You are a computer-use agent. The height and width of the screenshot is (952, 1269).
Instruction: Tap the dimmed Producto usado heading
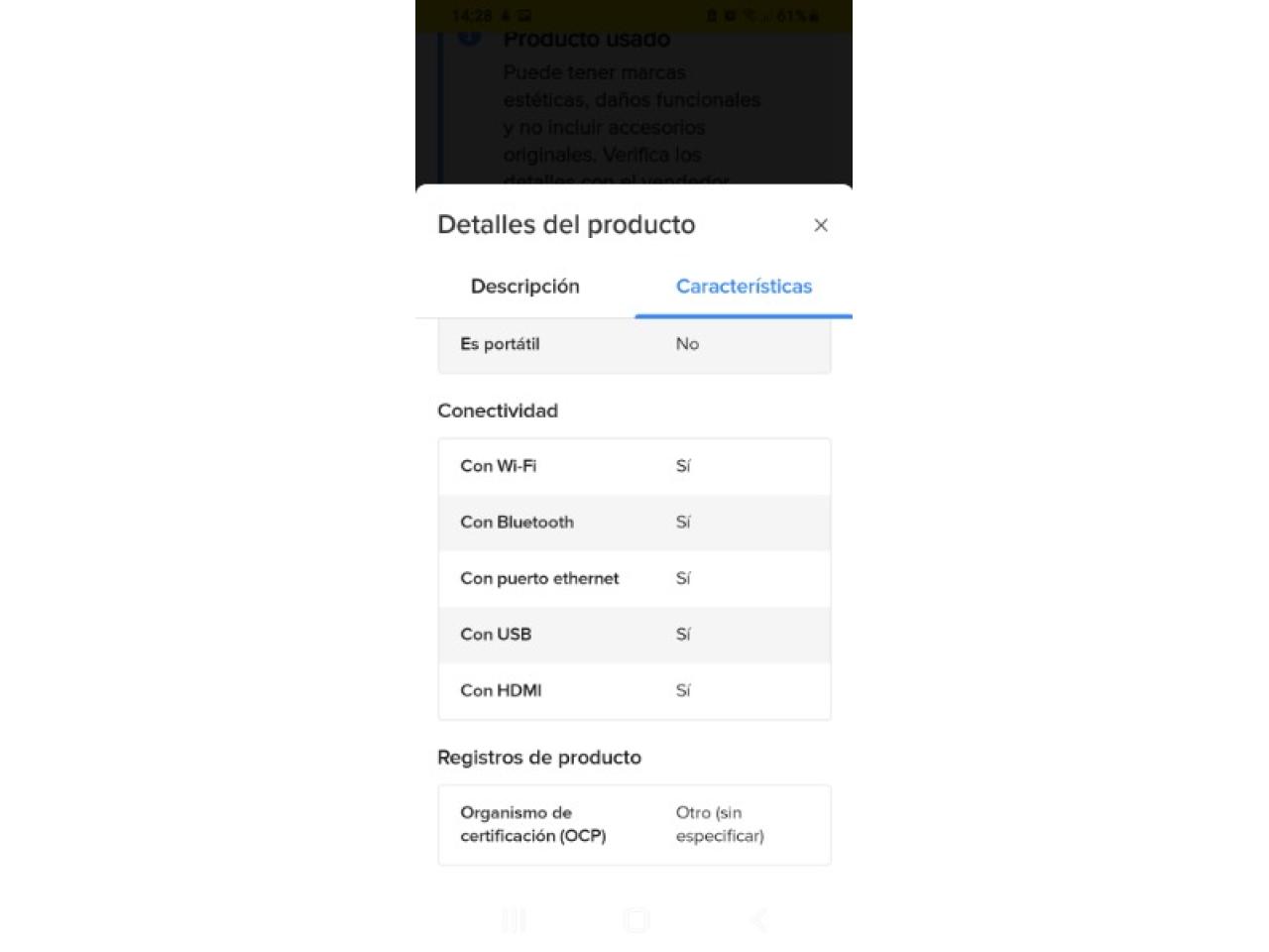pyautogui.click(x=587, y=40)
